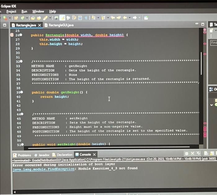Click the Last Edit Location arrow icon
Screen dimensions: 217x195
tap(113, 18)
